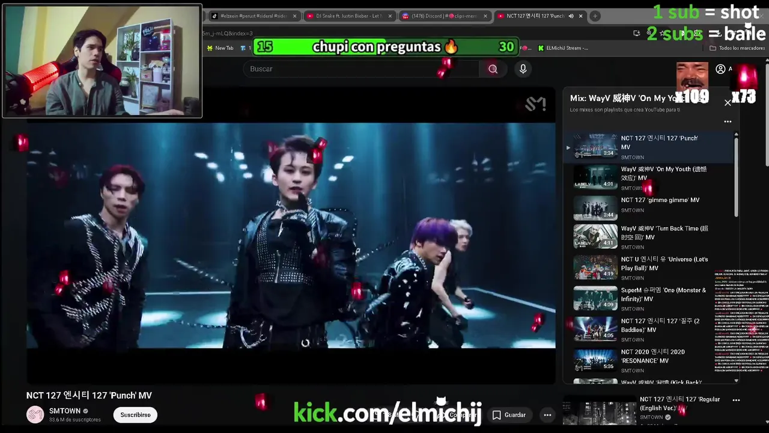Open the SMTOWN channel name link
The image size is (769, 433).
click(x=65, y=411)
